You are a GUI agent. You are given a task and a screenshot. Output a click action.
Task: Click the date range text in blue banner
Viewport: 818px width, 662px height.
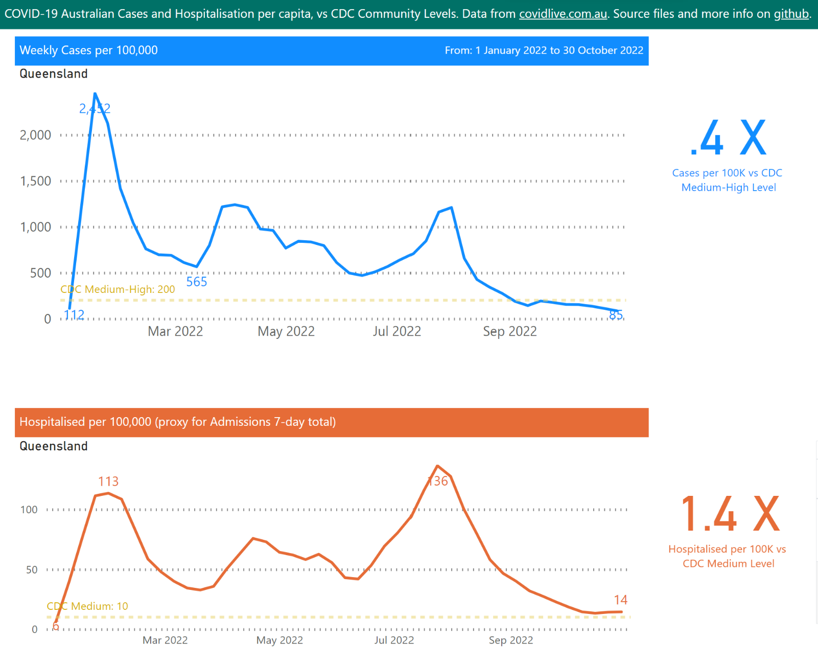(x=544, y=50)
